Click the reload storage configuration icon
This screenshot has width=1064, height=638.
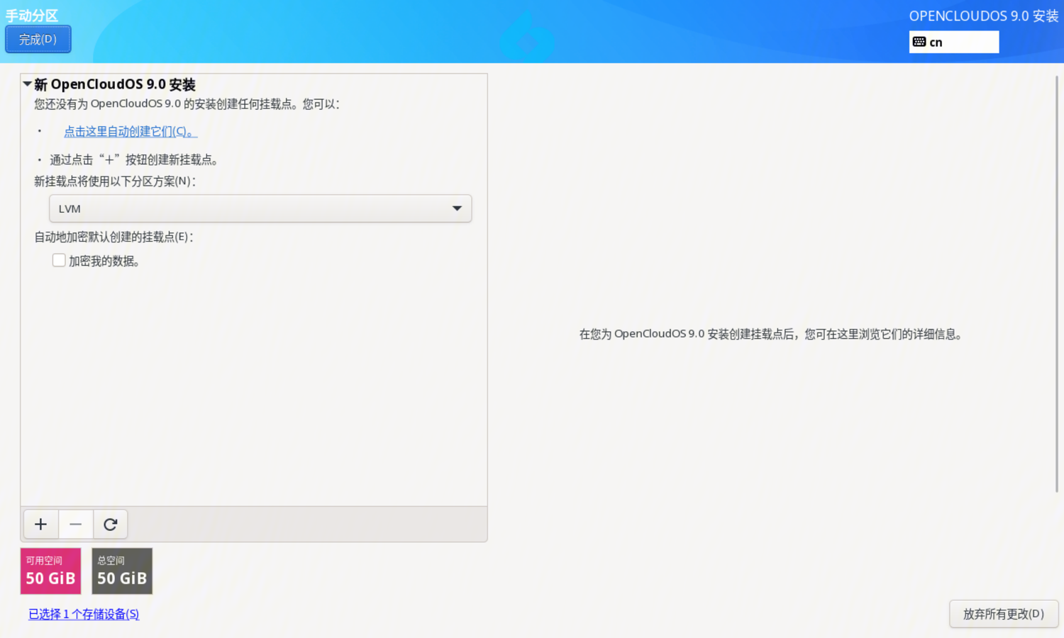[110, 525]
